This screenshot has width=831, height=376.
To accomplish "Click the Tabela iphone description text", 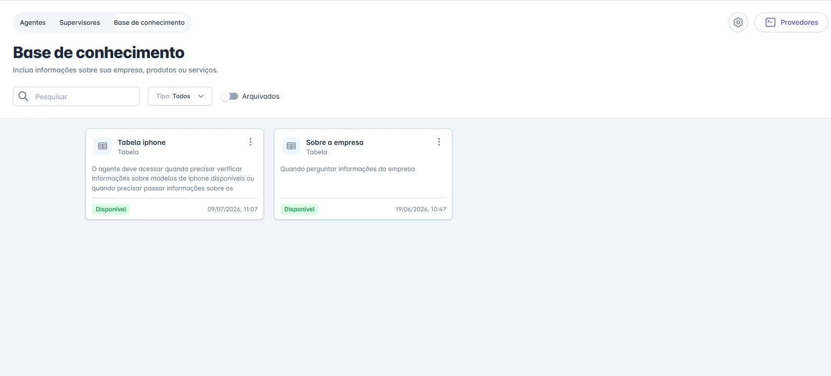I will point(173,179).
